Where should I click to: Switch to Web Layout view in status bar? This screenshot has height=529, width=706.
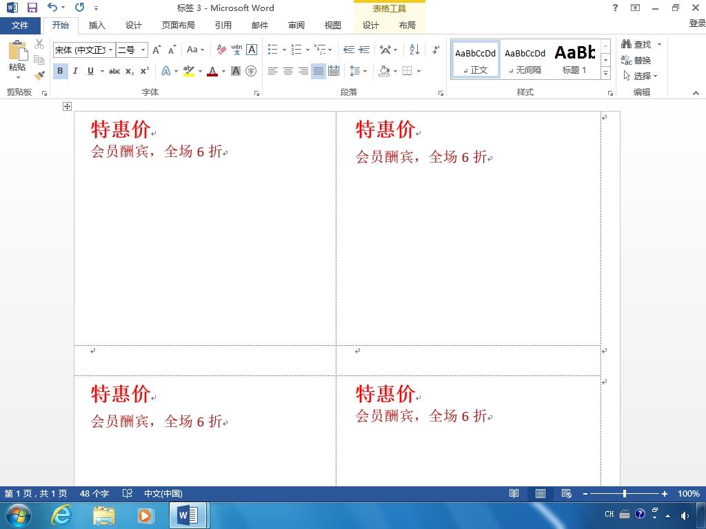coord(567,493)
